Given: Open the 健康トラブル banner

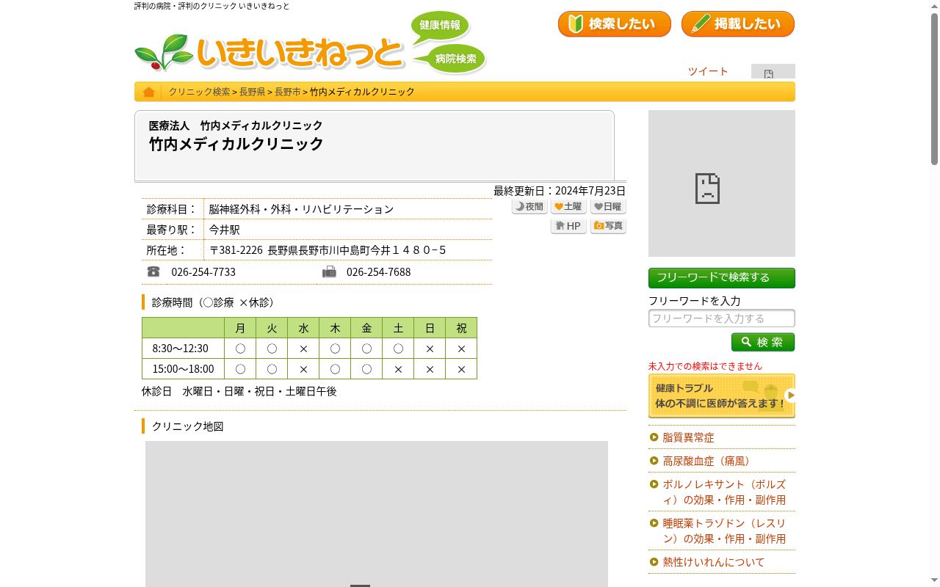Looking at the screenshot, I should 722,396.
